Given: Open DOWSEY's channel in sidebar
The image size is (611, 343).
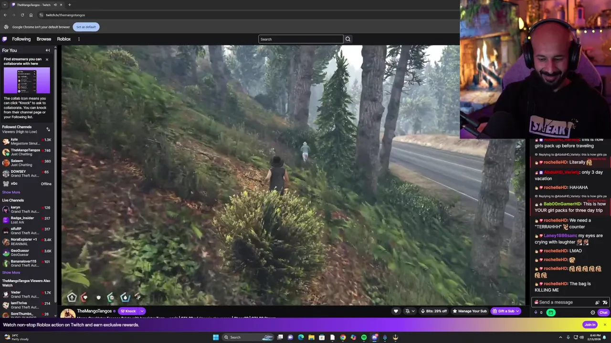Looking at the screenshot, I should tap(26, 173).
